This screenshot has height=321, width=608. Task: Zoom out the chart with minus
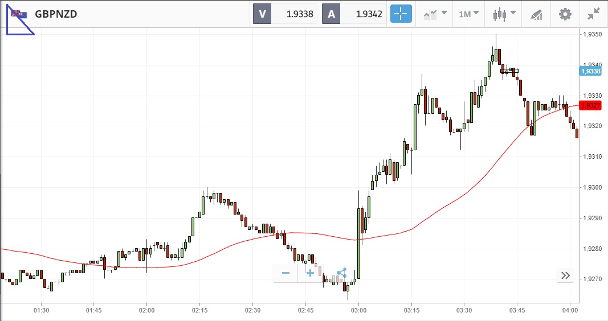[285, 273]
